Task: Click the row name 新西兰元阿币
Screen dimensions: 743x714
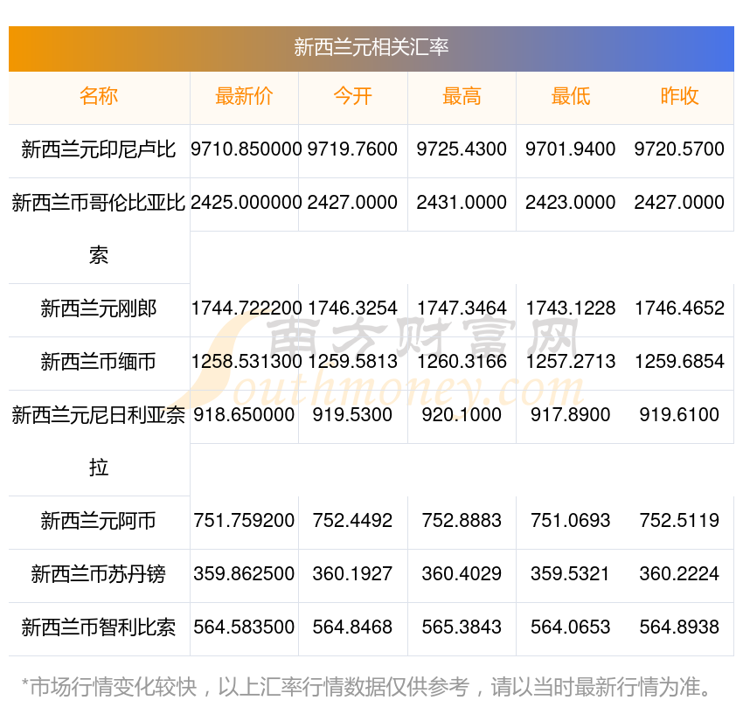Action: click(99, 521)
